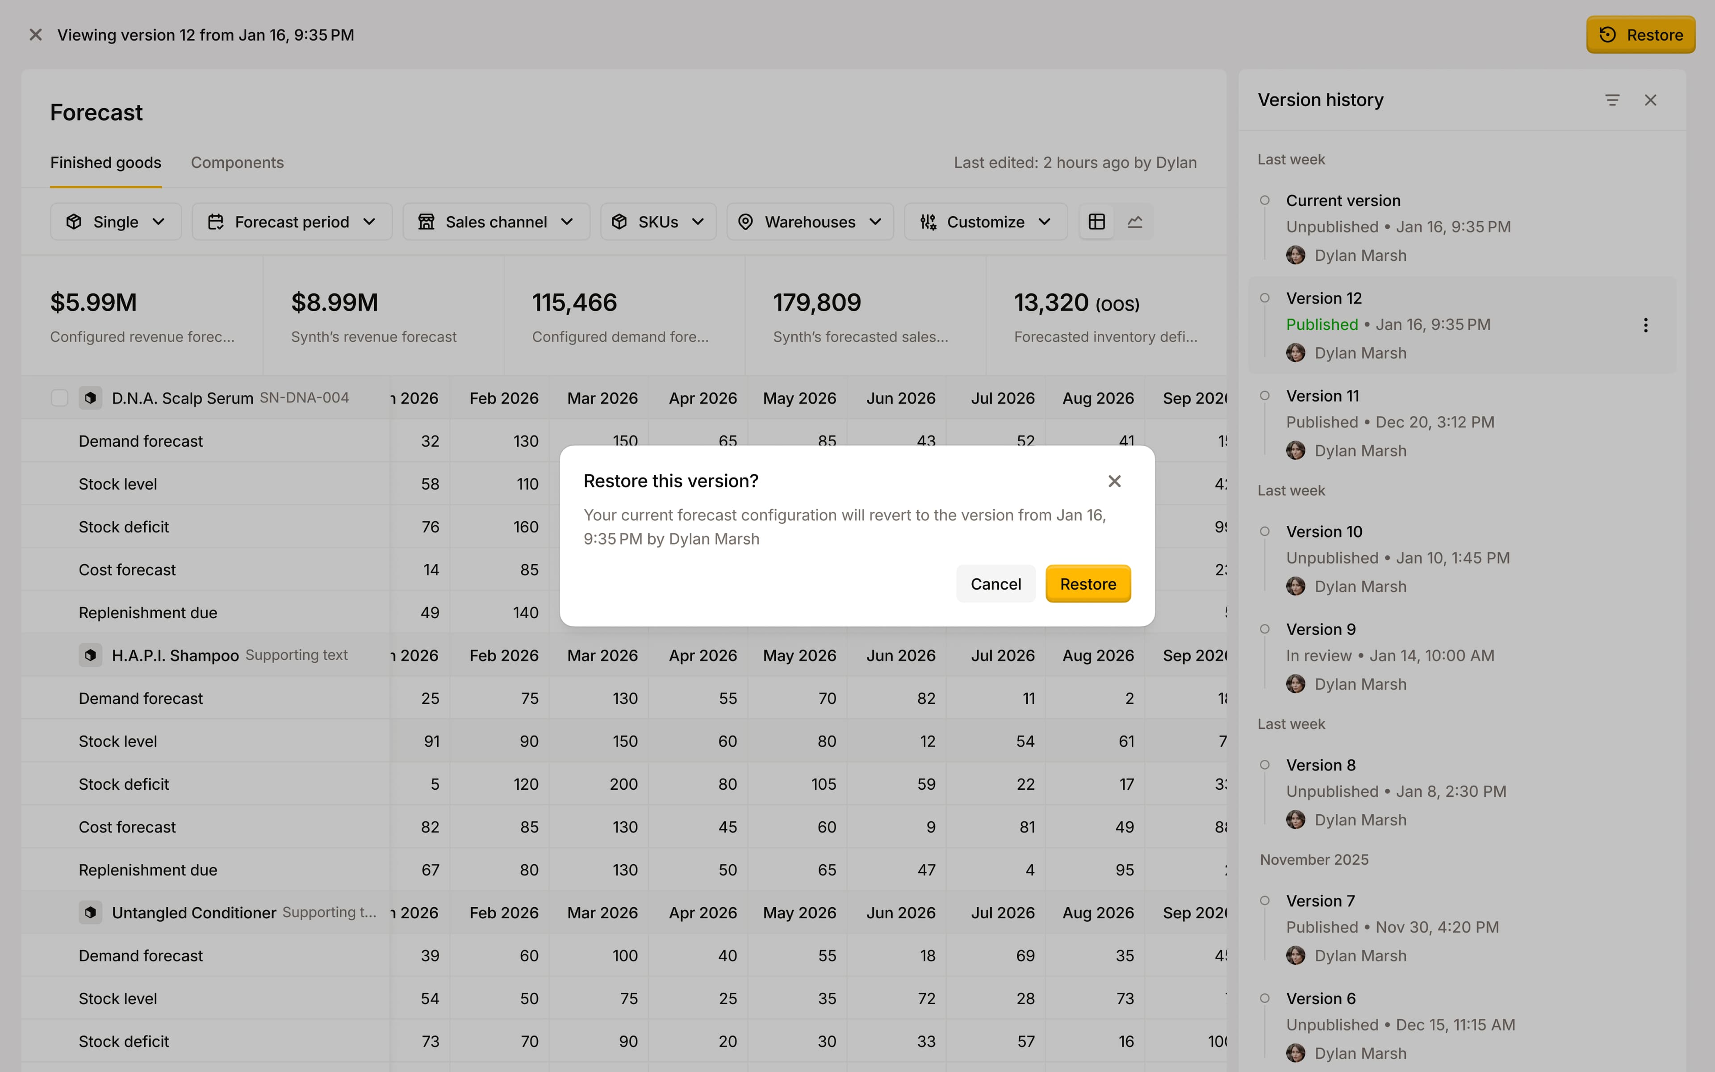
Task: Switch to the Components tab
Action: click(x=237, y=162)
